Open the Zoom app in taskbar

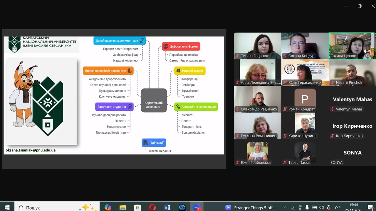[x=197, y=207]
